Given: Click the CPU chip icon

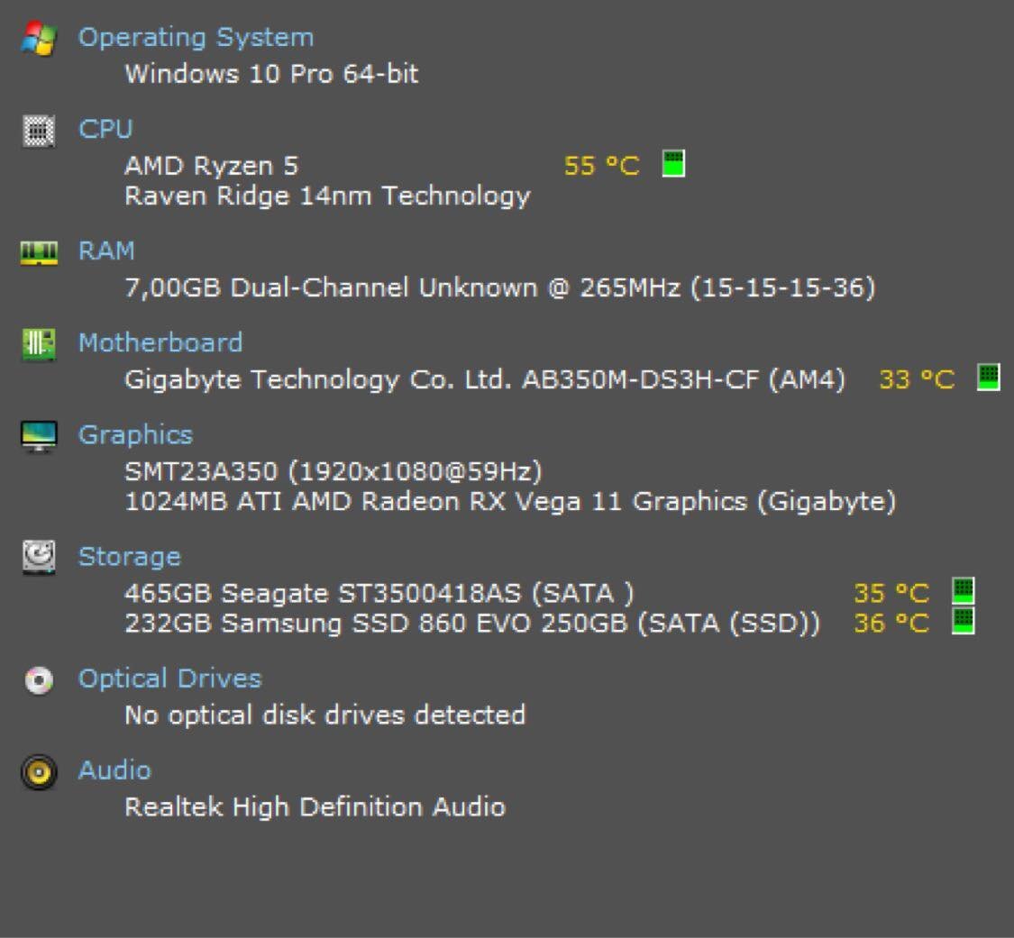Looking at the screenshot, I should tap(39, 131).
